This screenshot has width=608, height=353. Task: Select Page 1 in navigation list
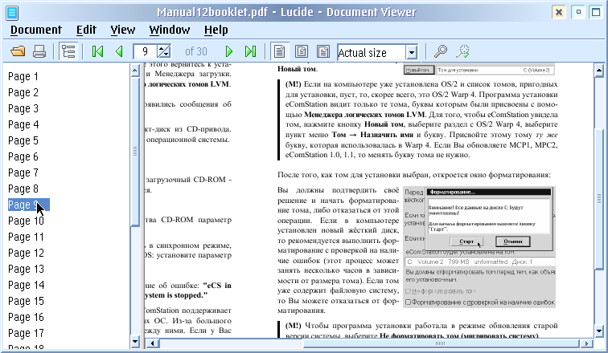[23, 76]
